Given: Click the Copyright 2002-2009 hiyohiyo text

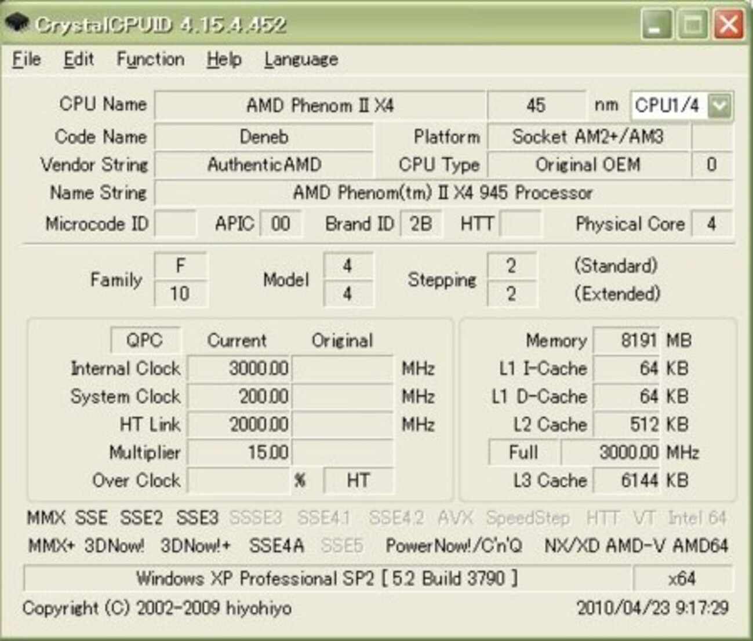Looking at the screenshot, I should coord(157,608).
